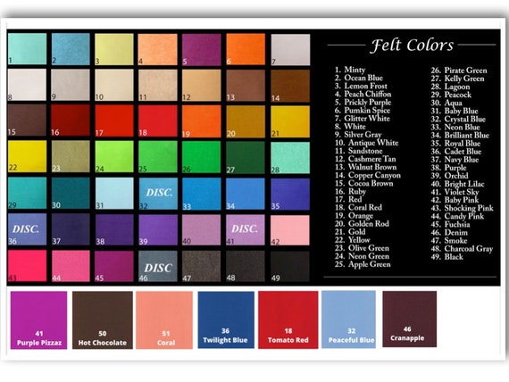Choose the Silver Gray swatch numbered 9
The width and height of the screenshot is (509, 382).
pos(71,85)
